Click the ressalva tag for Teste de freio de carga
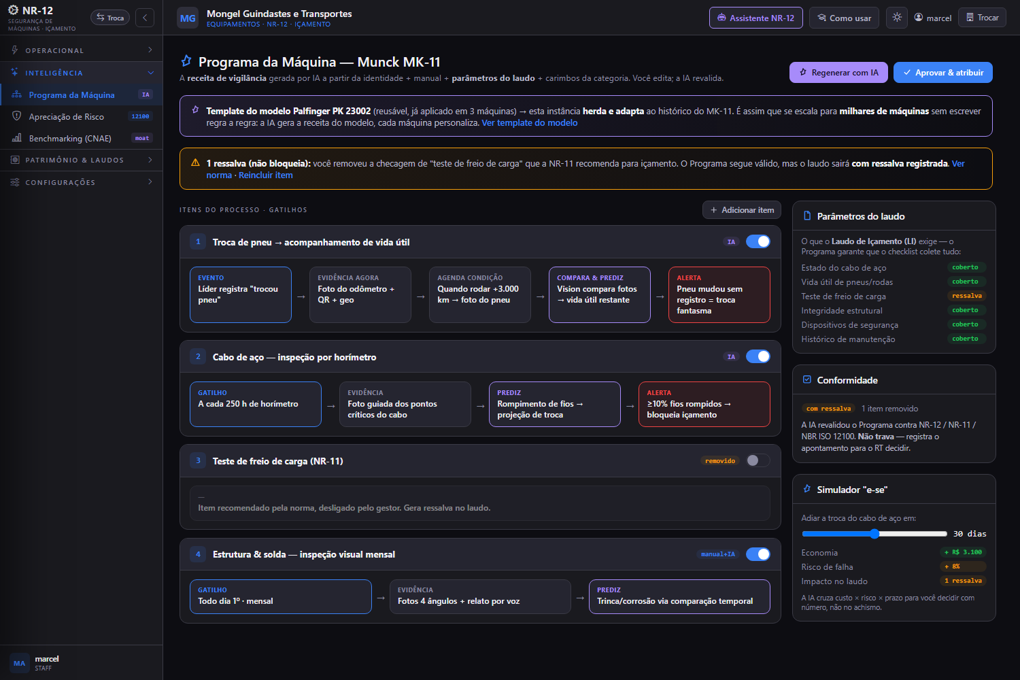Screen dimensions: 1020x680 (x=967, y=296)
